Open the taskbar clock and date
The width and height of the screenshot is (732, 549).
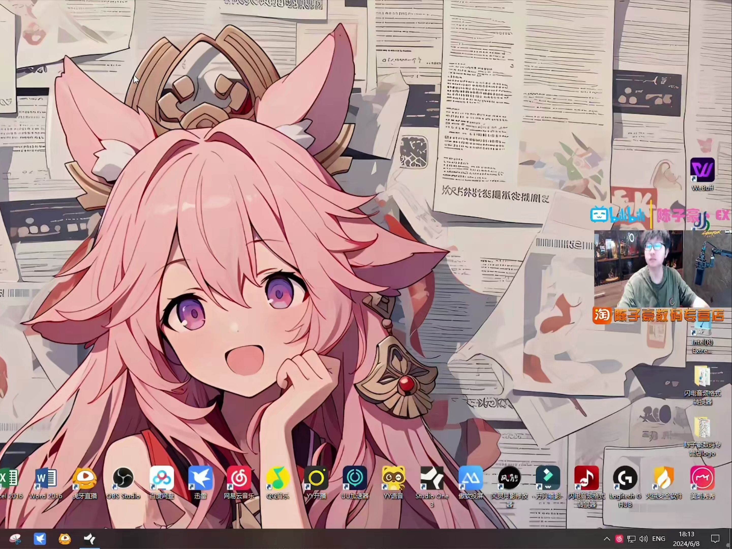686,539
